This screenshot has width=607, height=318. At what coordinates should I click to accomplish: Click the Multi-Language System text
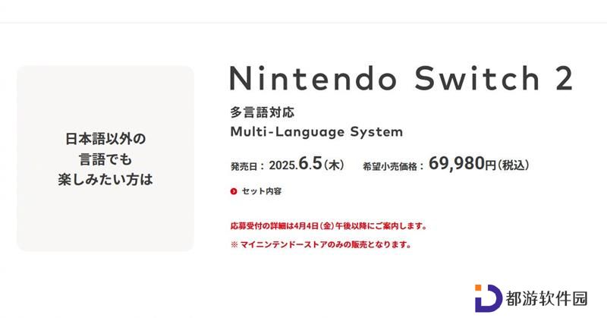click(x=316, y=132)
